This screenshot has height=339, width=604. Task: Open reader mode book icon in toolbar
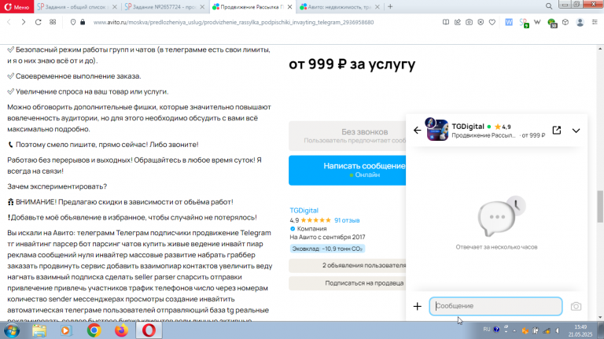pyautogui.click(x=446, y=22)
